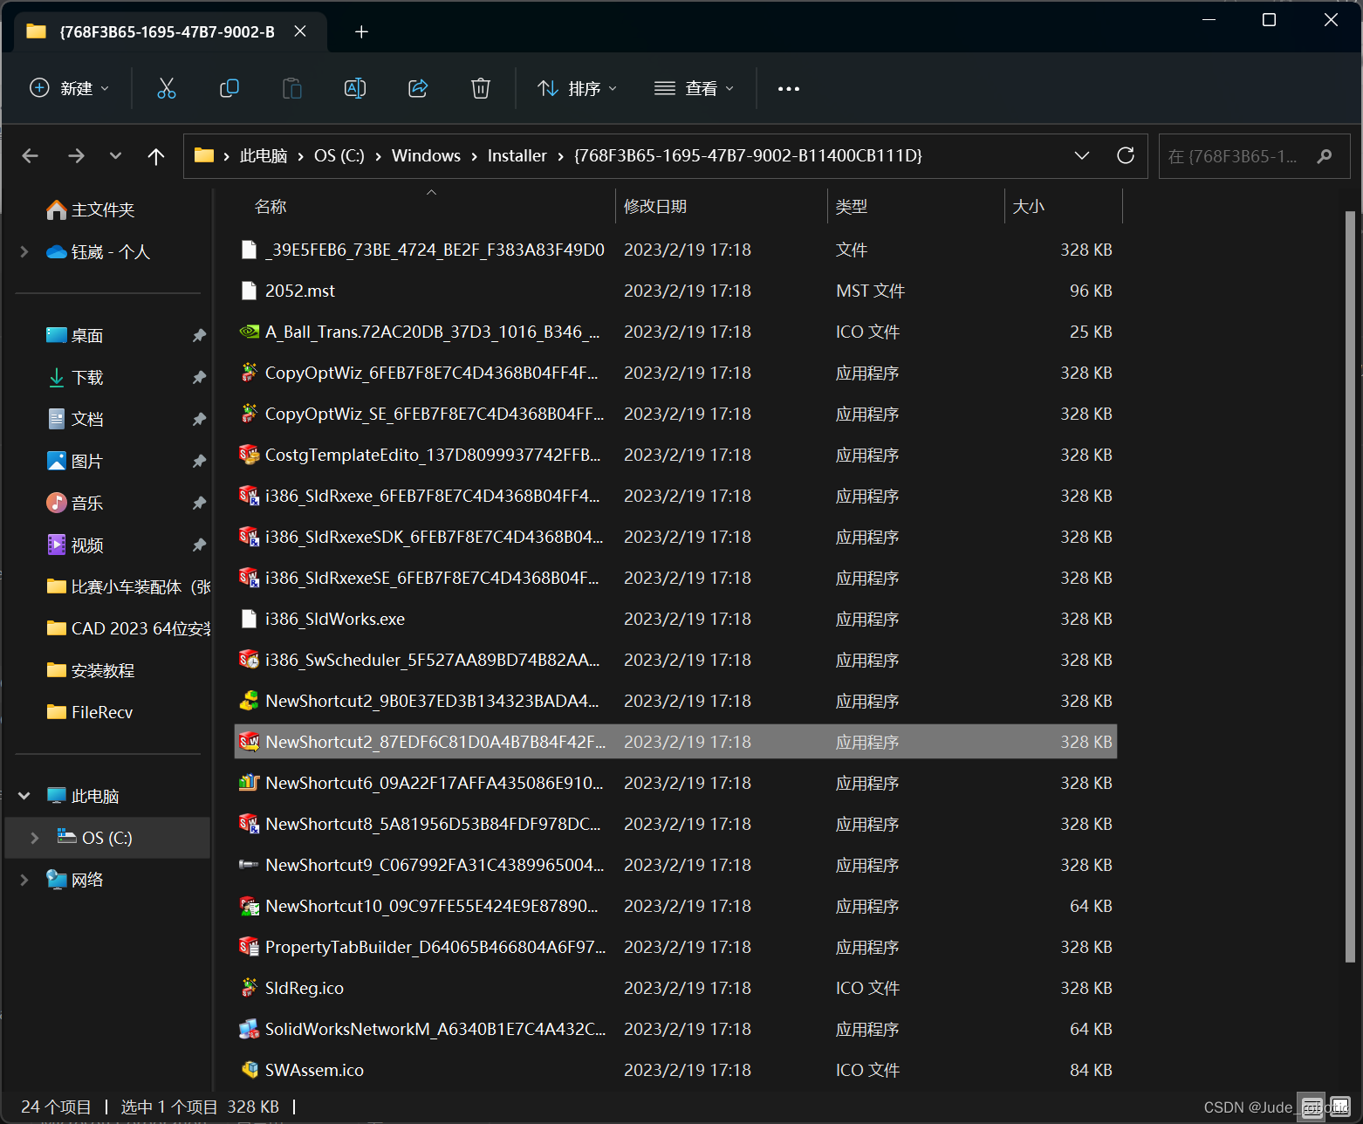Click the A_Ball_Trans ICO file icon
This screenshot has height=1124, width=1363.
point(249,332)
